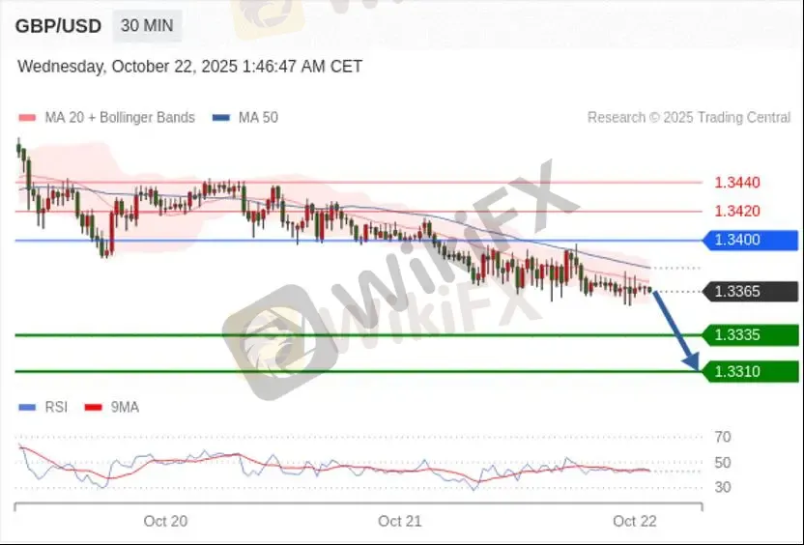Click the blue RSI legend swatch
This screenshot has width=804, height=545.
click(x=27, y=408)
